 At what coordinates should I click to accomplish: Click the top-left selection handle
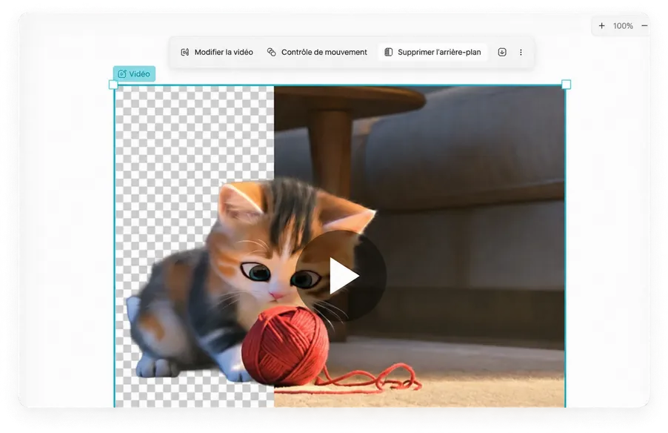click(x=113, y=85)
